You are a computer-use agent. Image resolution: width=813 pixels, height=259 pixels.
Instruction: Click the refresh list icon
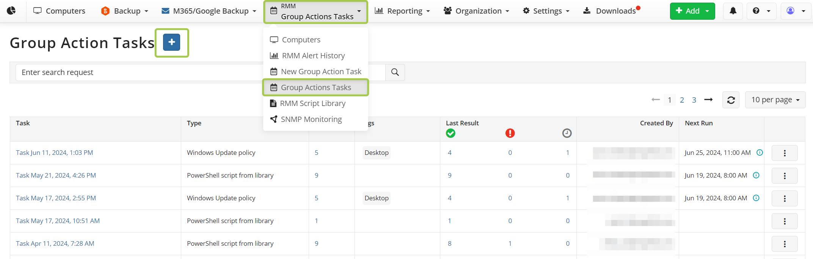[x=731, y=100]
